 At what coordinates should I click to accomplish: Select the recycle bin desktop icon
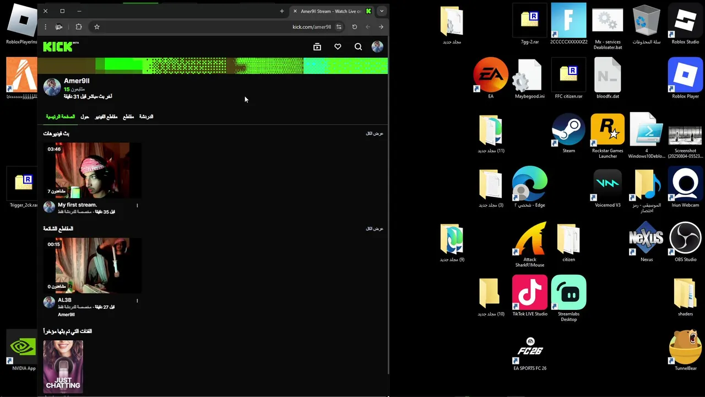[x=647, y=25]
